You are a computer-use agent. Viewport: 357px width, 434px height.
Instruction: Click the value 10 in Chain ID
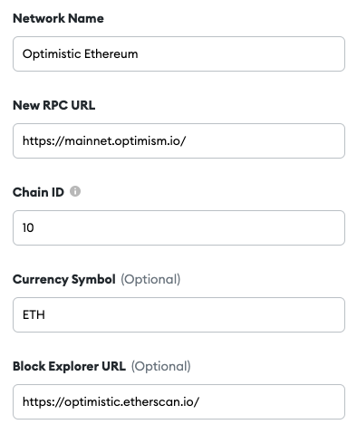[28, 227]
